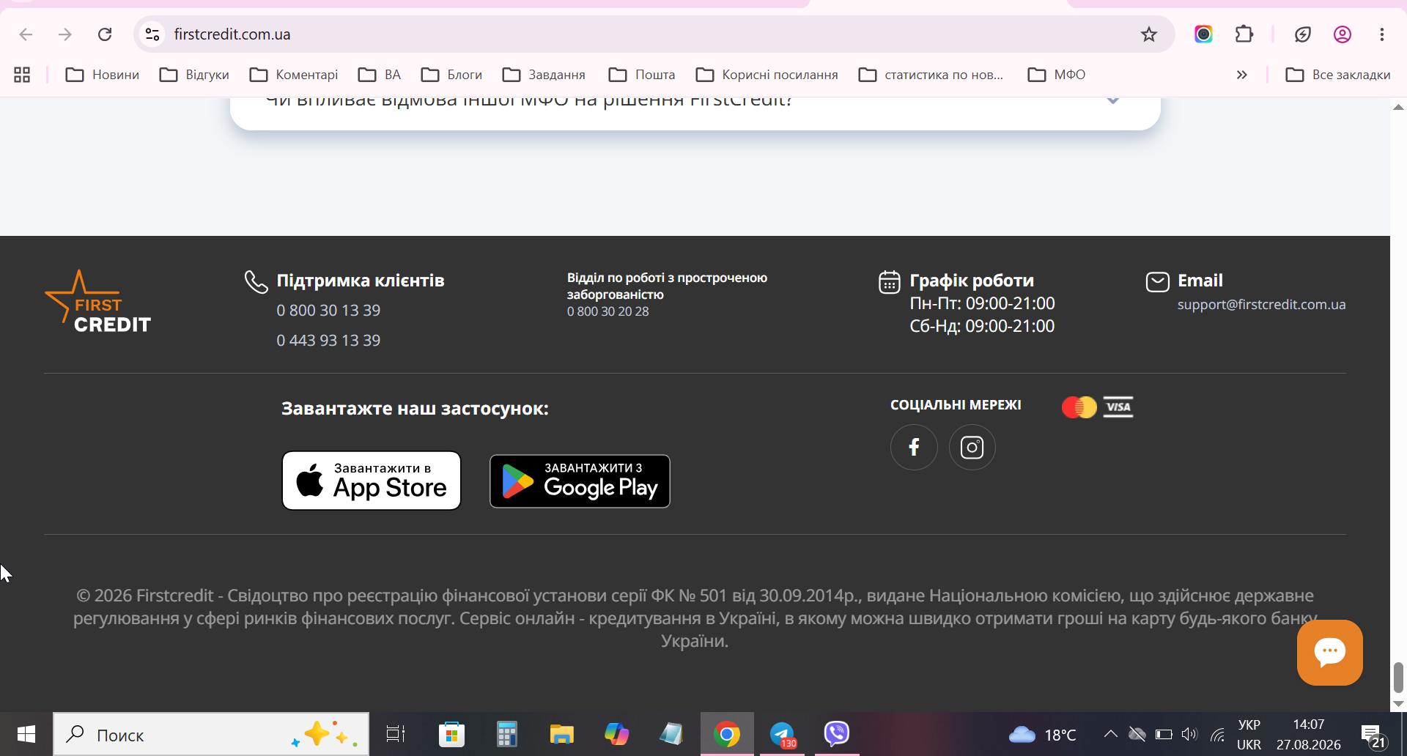Reload the page with the refresh icon
Screen dimensions: 1407x756
point(105,34)
